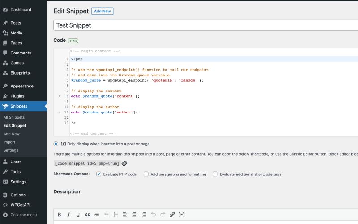Click code line echo $random_quote['author']
The height and width of the screenshot is (224, 358).
tap(104, 112)
